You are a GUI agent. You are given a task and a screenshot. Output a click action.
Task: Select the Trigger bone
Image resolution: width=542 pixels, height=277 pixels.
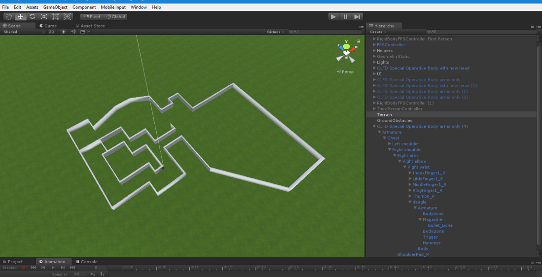430,237
